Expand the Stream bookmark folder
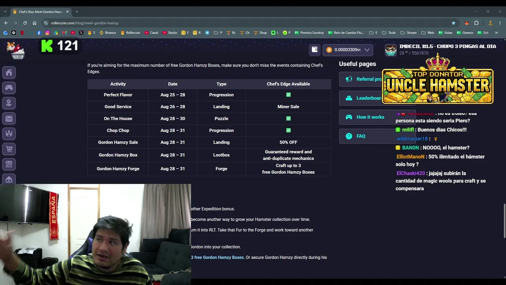 408,33
